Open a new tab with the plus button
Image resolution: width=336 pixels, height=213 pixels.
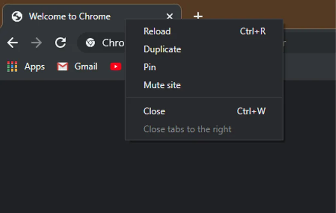click(x=198, y=16)
